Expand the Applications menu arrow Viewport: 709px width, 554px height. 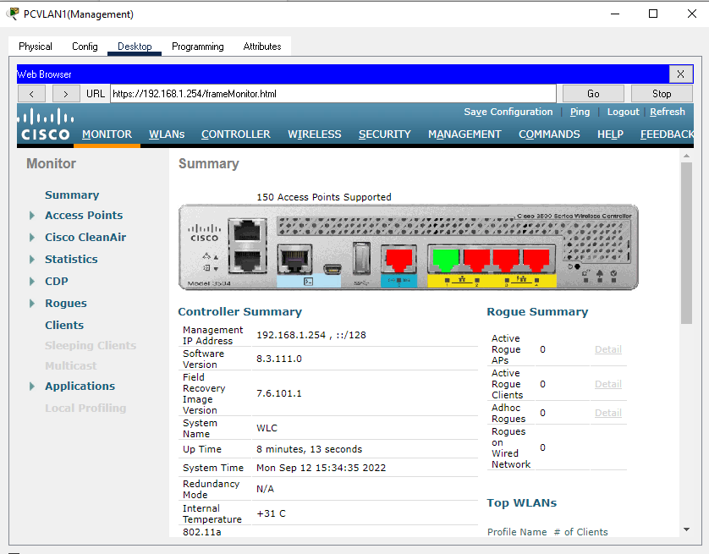(31, 387)
